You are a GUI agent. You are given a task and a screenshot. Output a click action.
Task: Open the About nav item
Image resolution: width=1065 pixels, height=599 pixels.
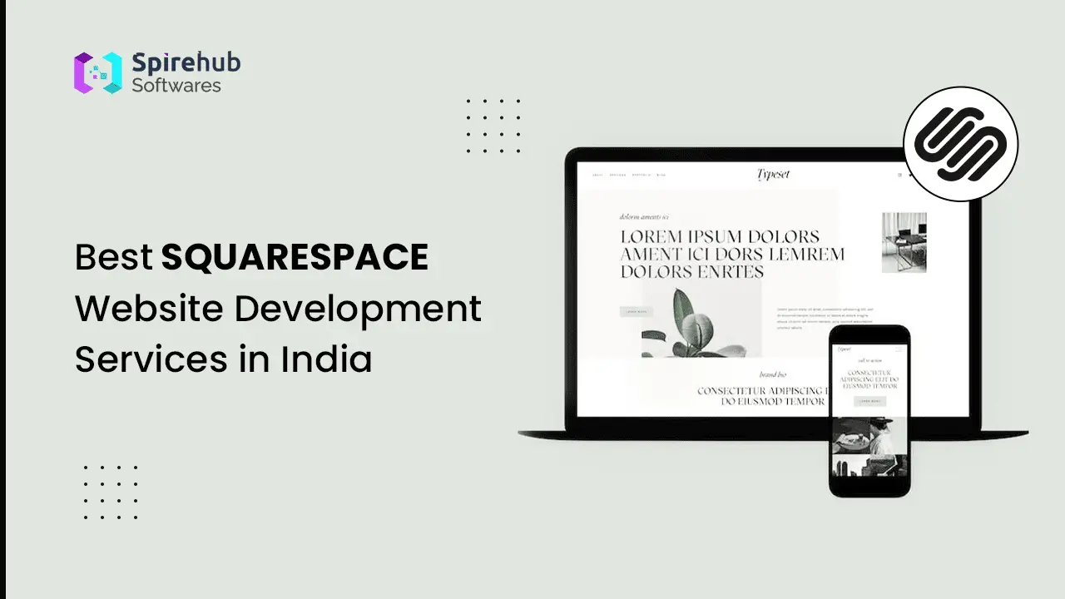597,175
